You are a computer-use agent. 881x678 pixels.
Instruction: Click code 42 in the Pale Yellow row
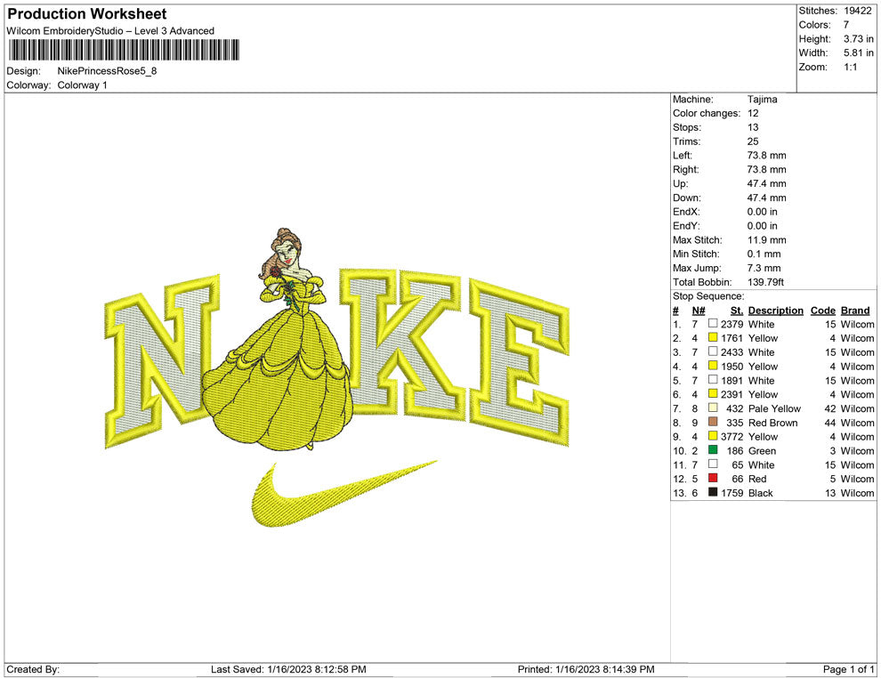click(830, 408)
